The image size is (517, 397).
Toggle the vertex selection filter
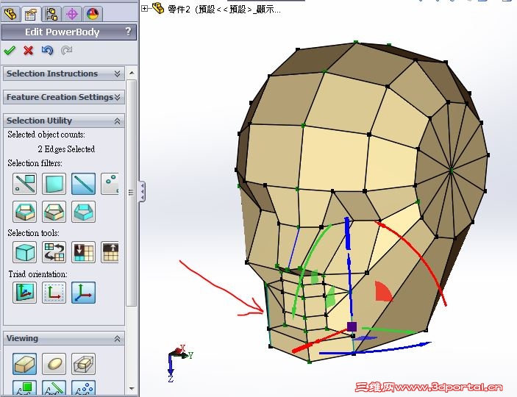(x=110, y=184)
